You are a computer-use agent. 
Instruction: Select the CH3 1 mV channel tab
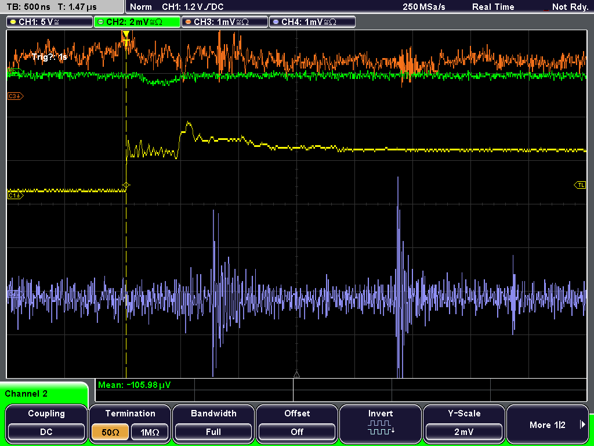224,22
